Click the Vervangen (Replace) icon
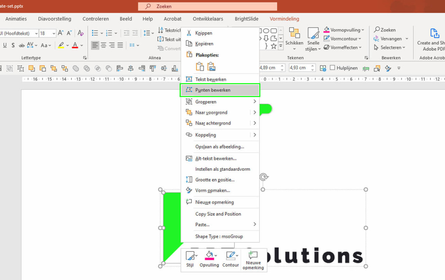 pyautogui.click(x=376, y=38)
